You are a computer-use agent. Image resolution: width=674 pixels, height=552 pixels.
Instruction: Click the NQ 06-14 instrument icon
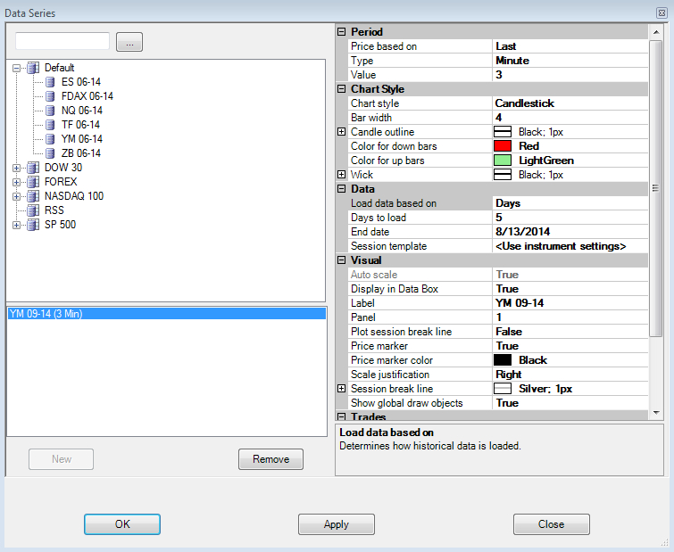coord(50,111)
